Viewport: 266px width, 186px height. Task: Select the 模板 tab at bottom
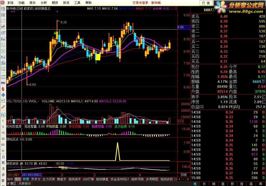(x=18, y=179)
